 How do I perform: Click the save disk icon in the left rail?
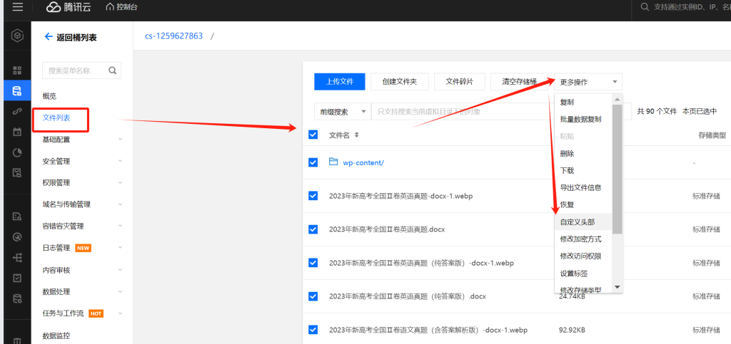[17, 173]
